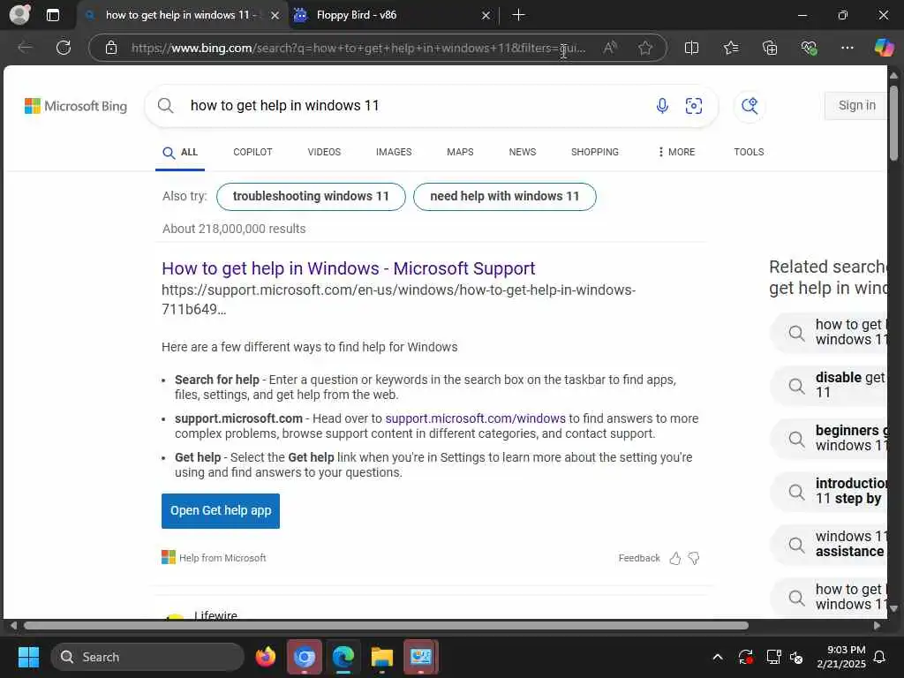Open the tab actions menu icon
904x678 pixels.
[x=52, y=15]
